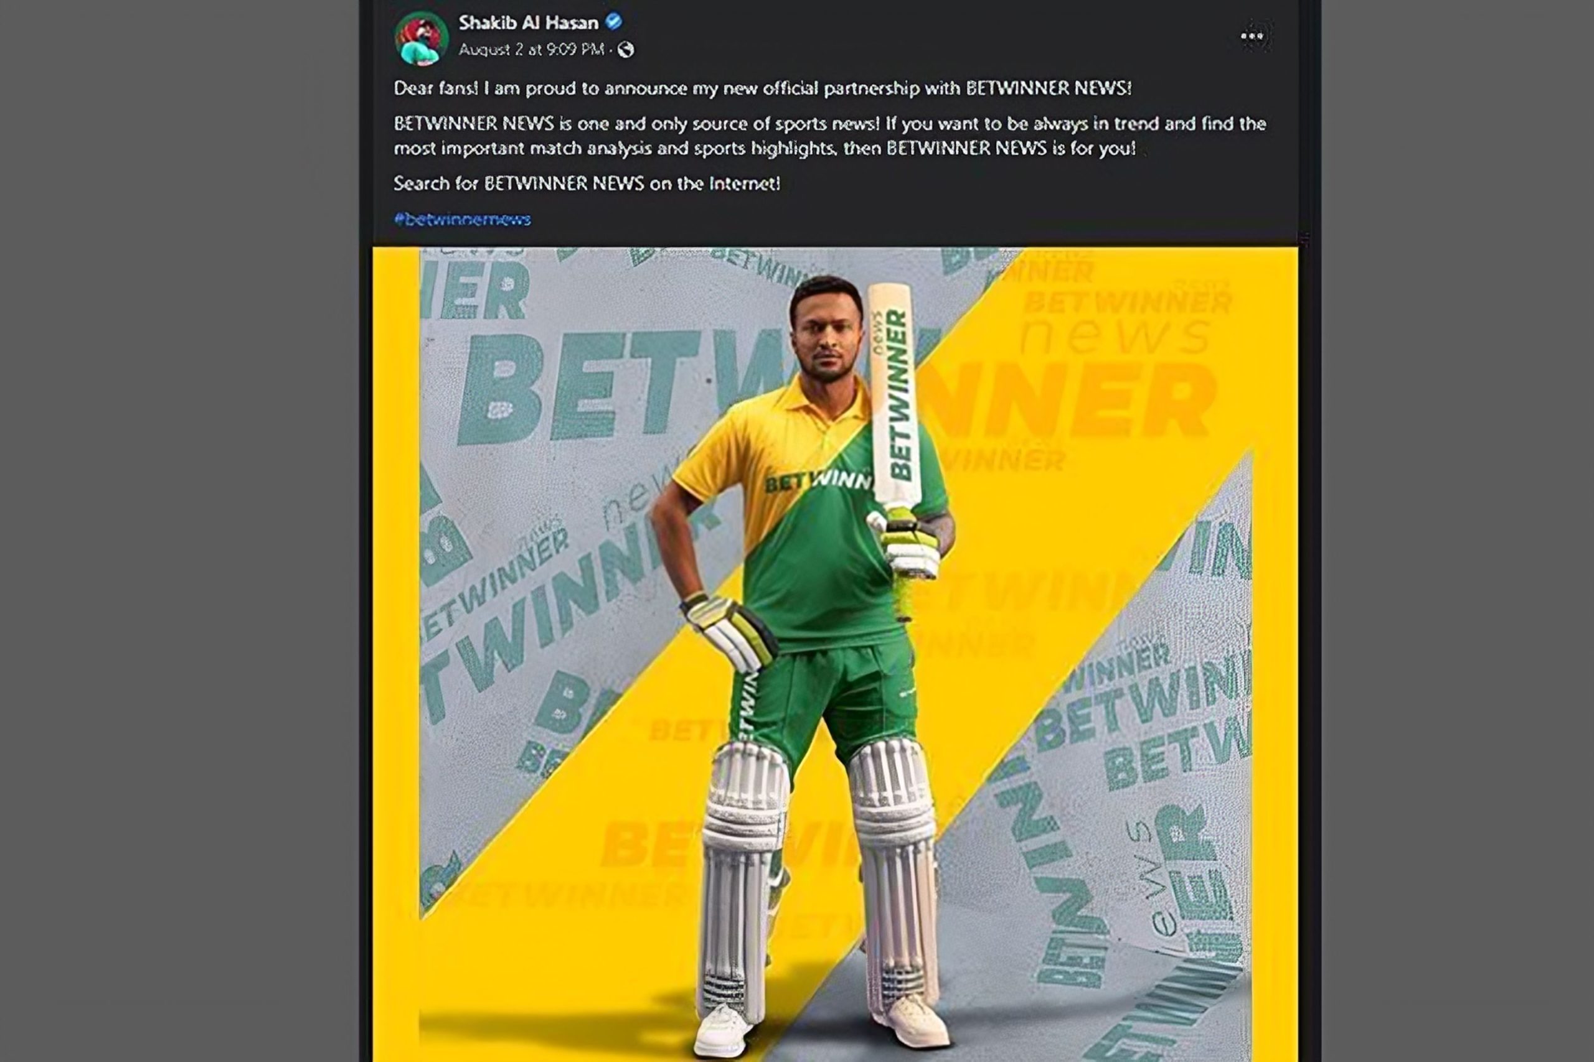Follow the #betwinnernews hashtag
This screenshot has width=1594, height=1062.
462,219
